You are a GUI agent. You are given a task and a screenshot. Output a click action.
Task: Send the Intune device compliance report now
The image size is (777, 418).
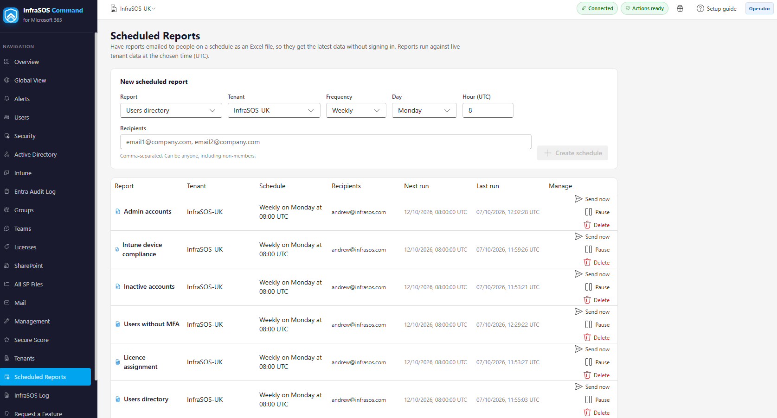[x=592, y=236]
